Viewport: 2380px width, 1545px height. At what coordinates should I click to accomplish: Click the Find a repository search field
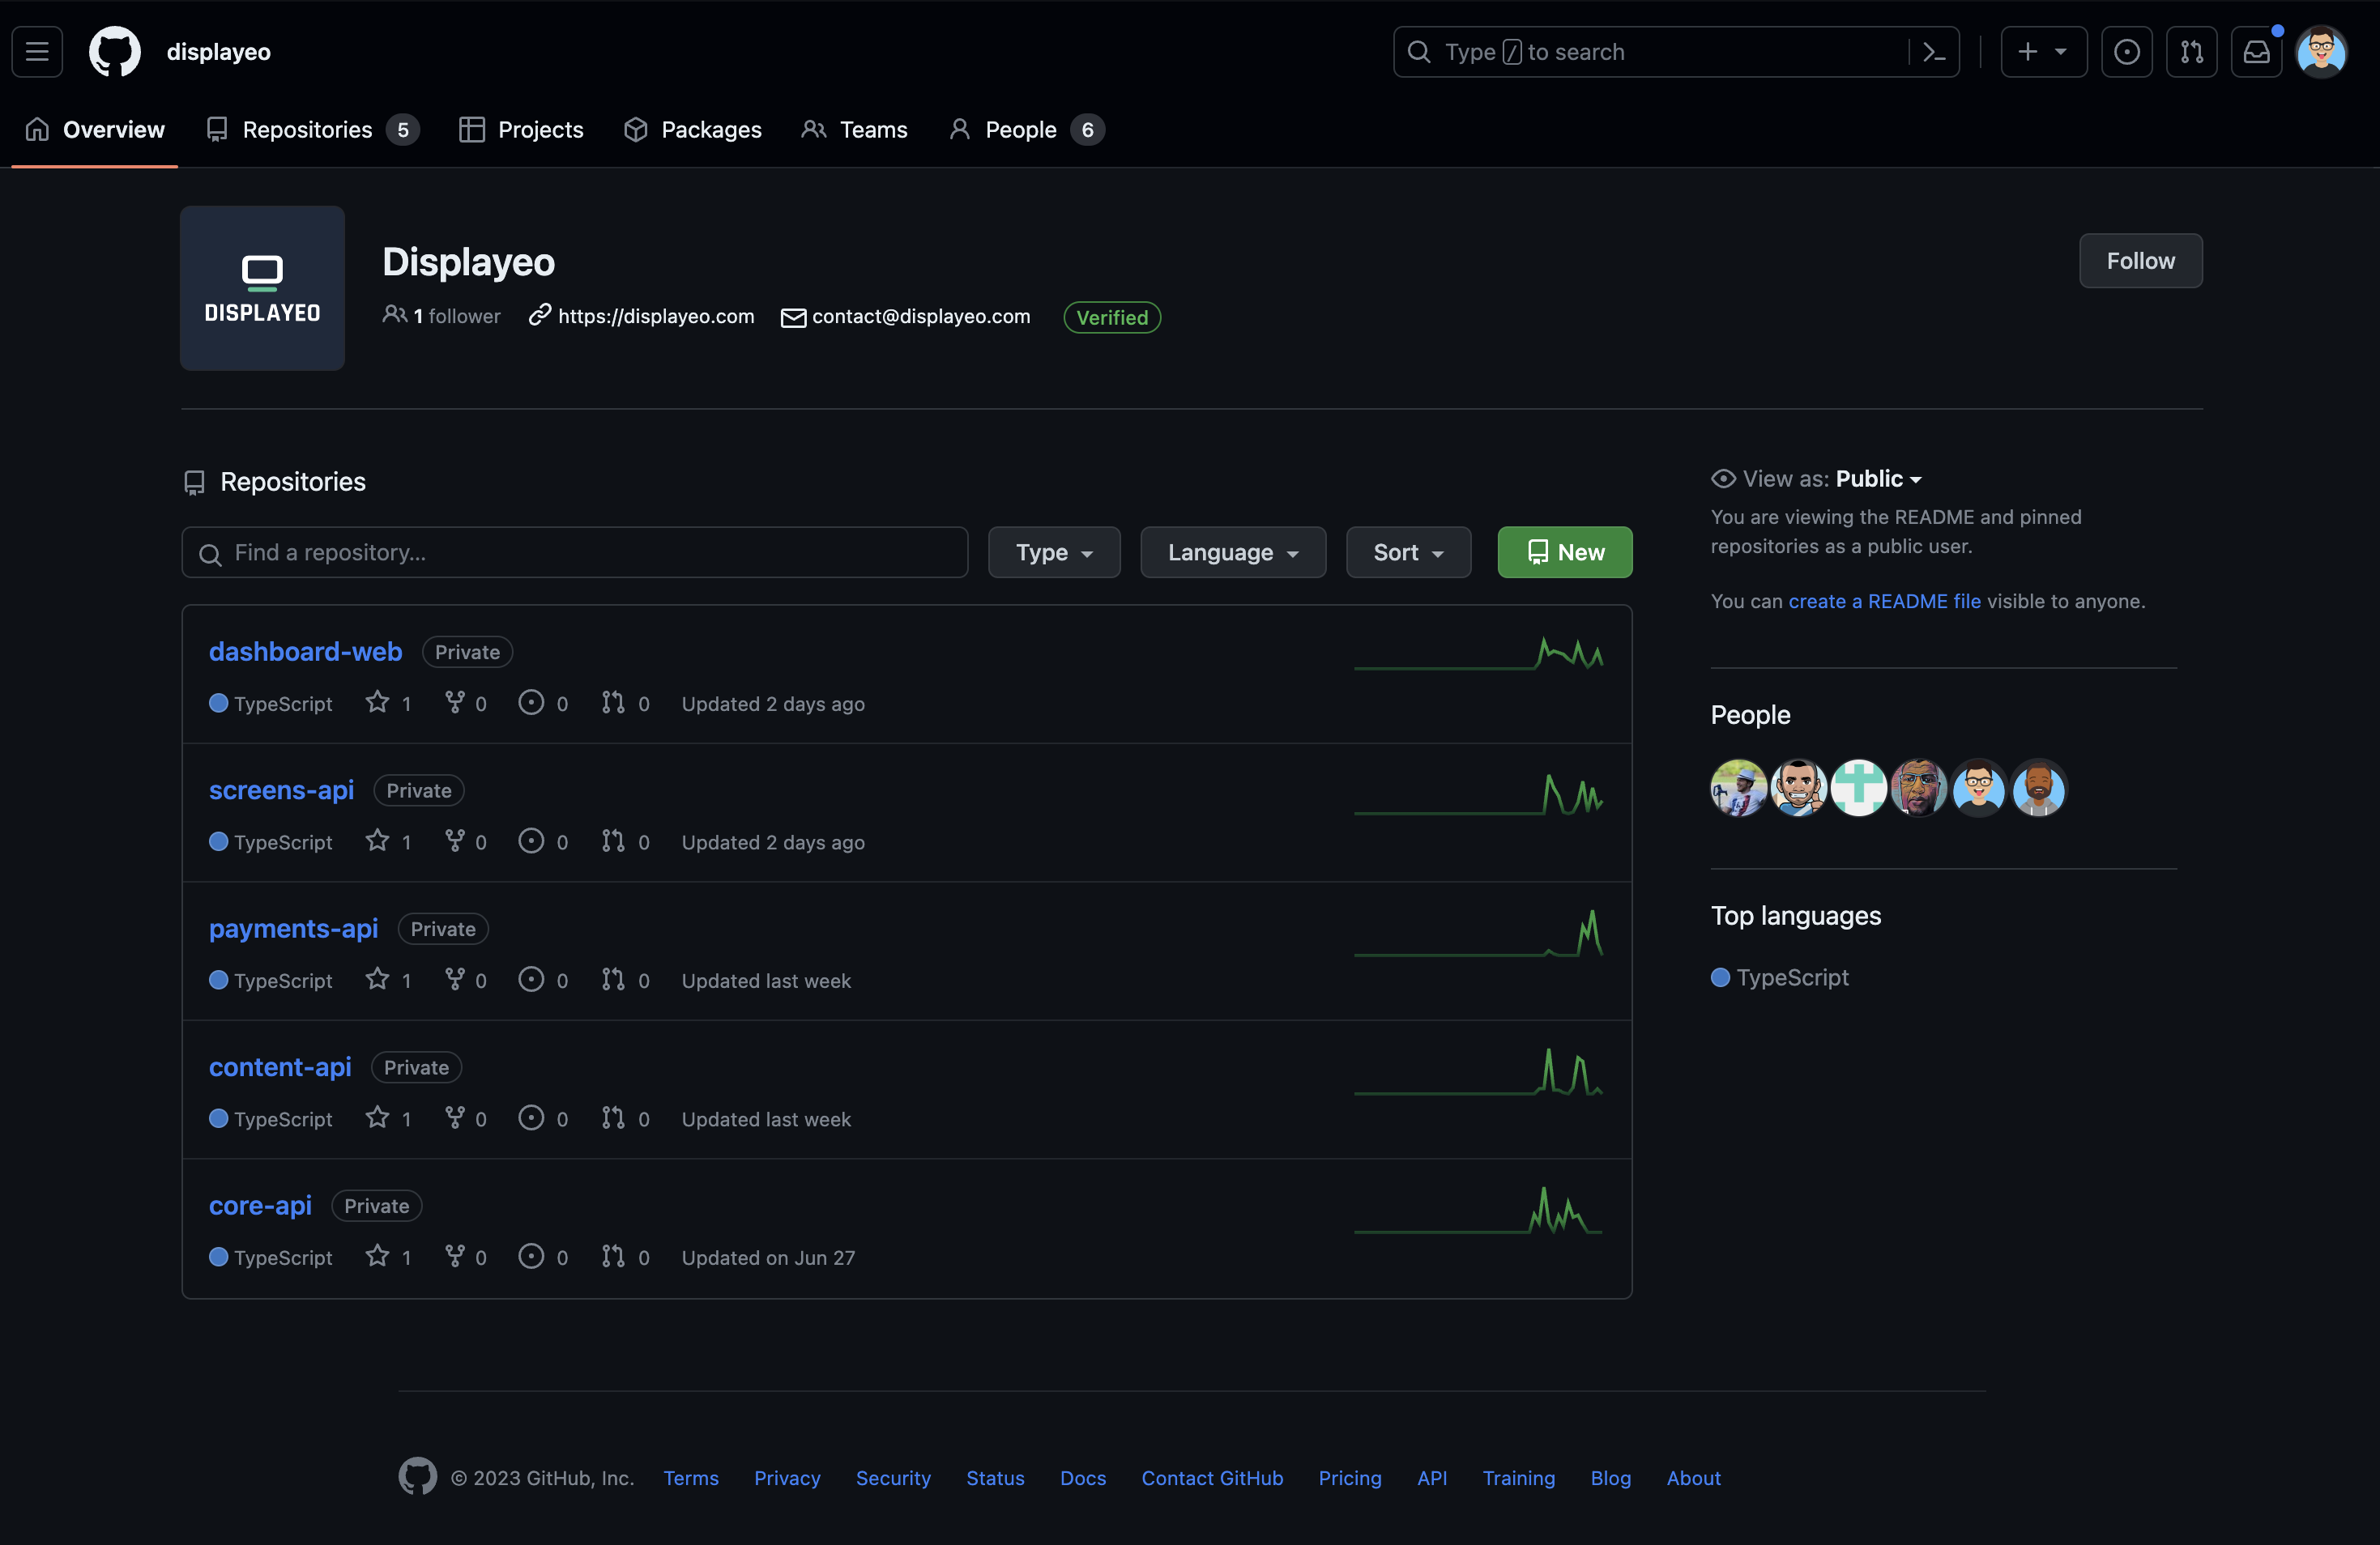[x=575, y=552]
